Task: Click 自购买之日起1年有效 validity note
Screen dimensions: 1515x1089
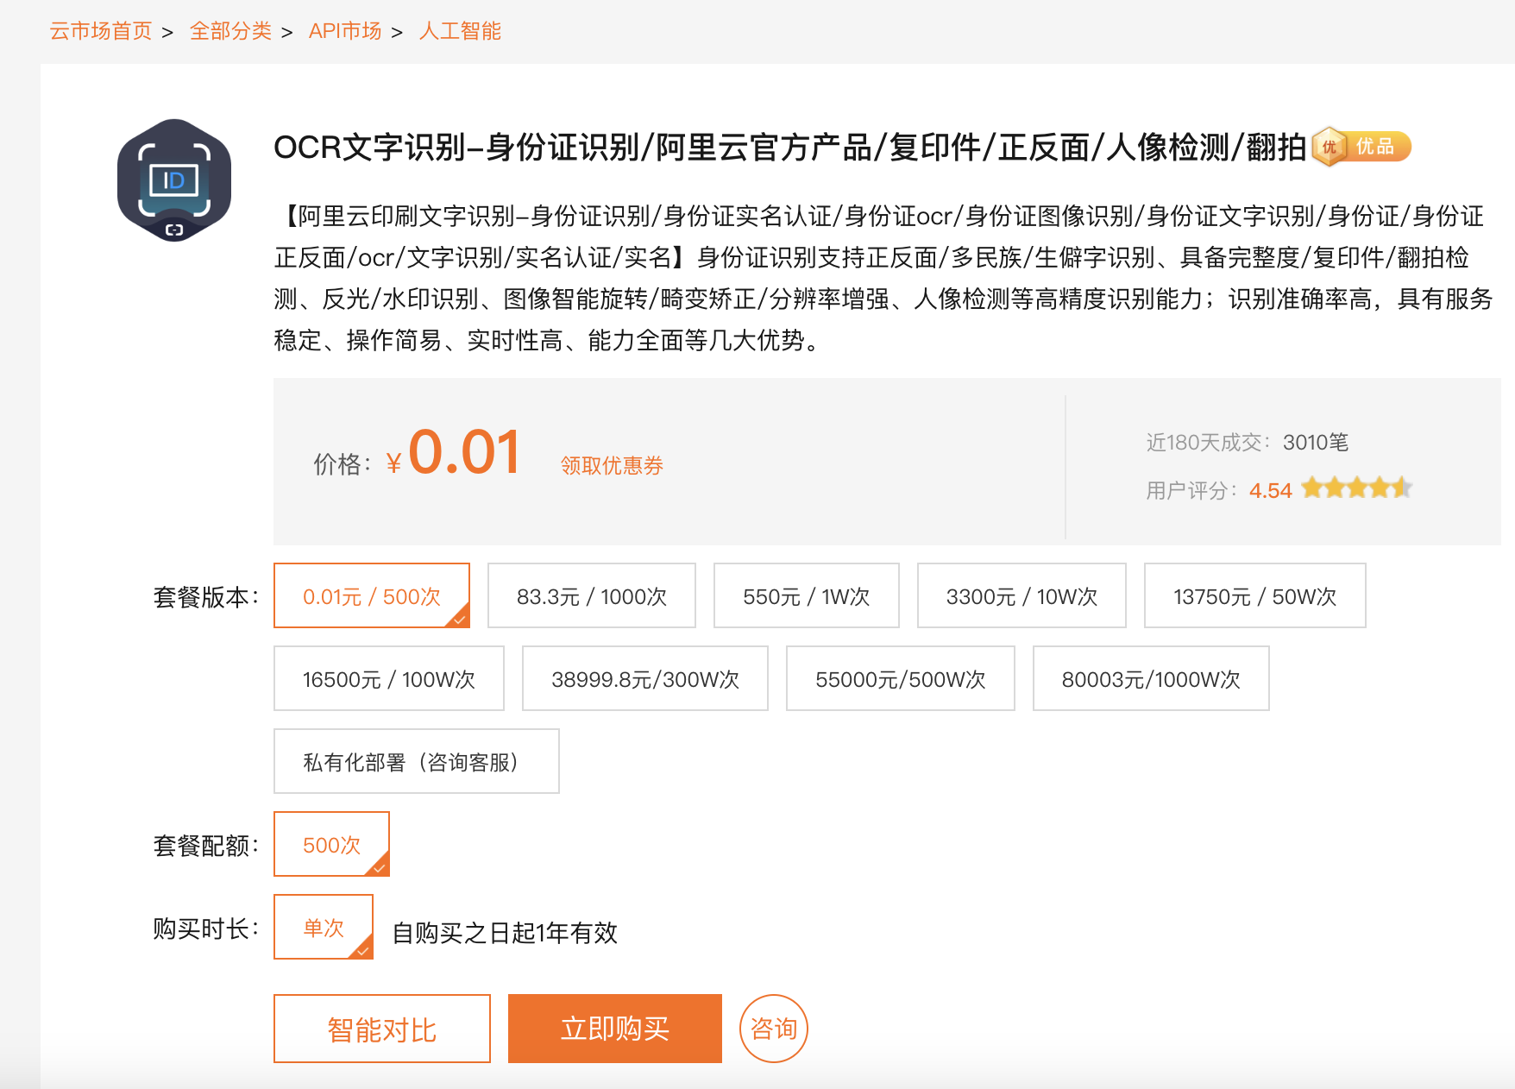Action: point(505,933)
